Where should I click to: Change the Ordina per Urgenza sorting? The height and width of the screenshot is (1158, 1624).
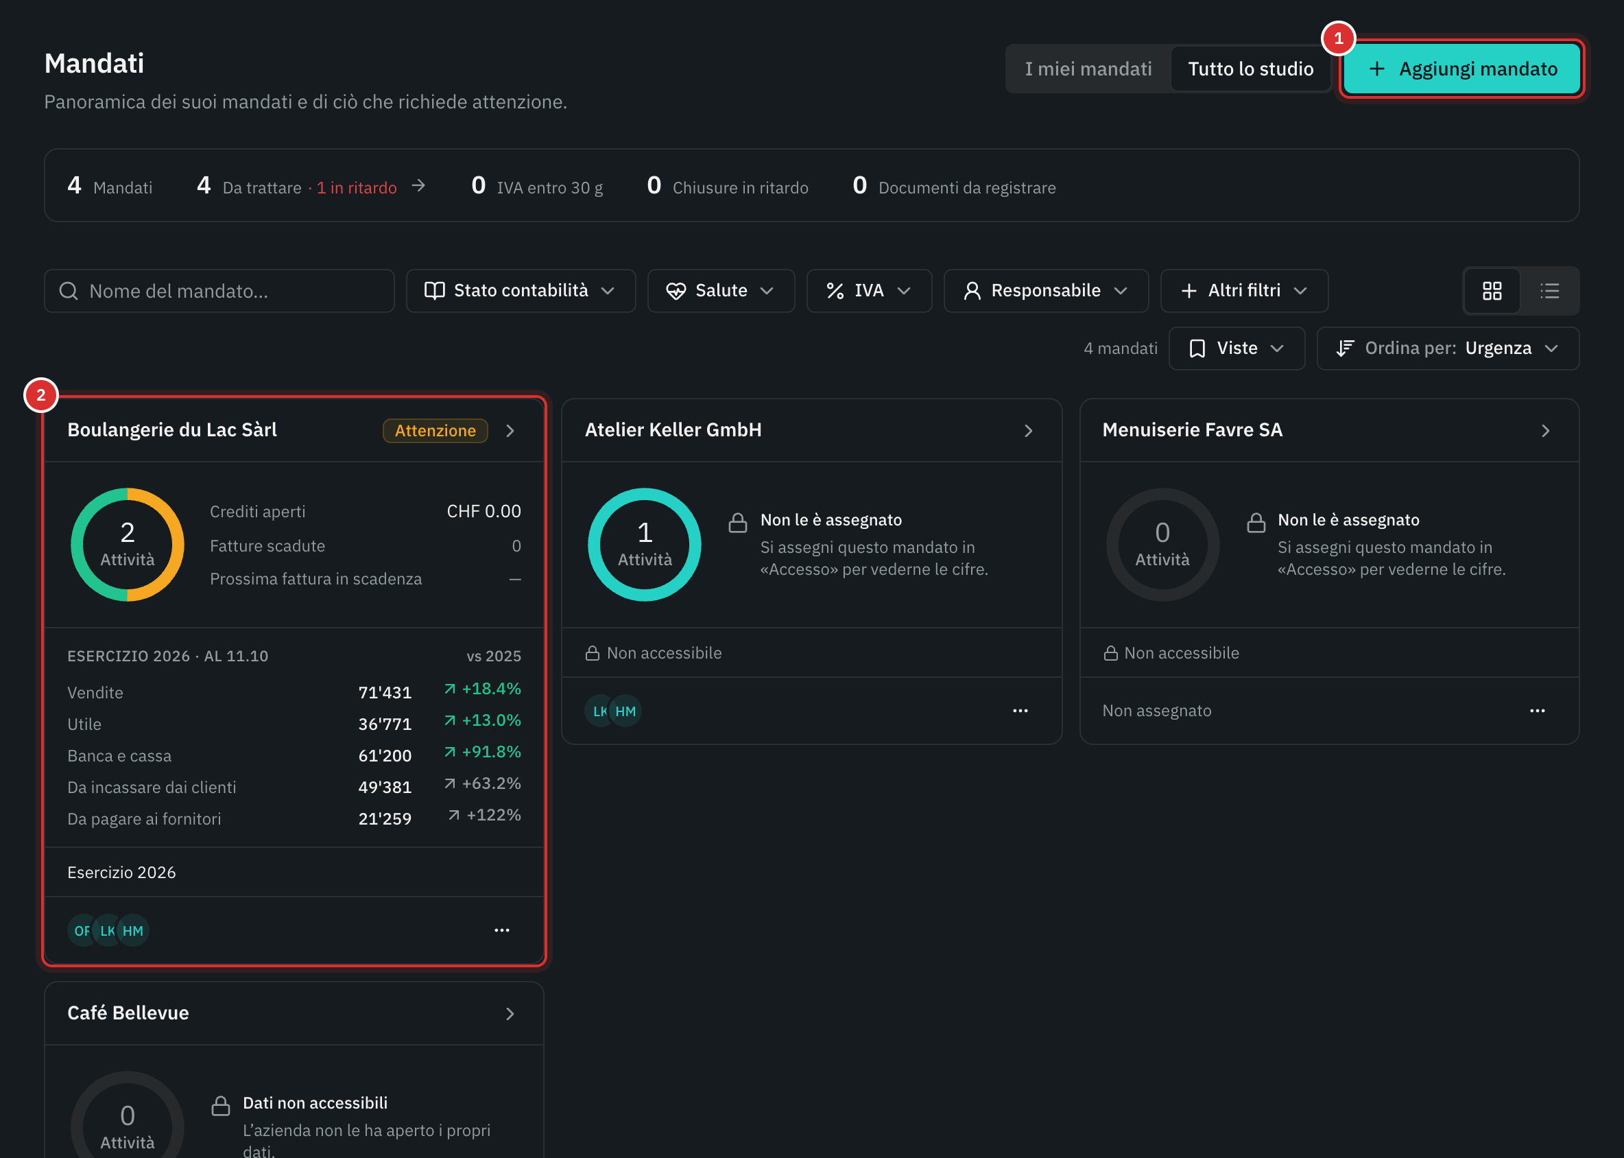(1448, 348)
